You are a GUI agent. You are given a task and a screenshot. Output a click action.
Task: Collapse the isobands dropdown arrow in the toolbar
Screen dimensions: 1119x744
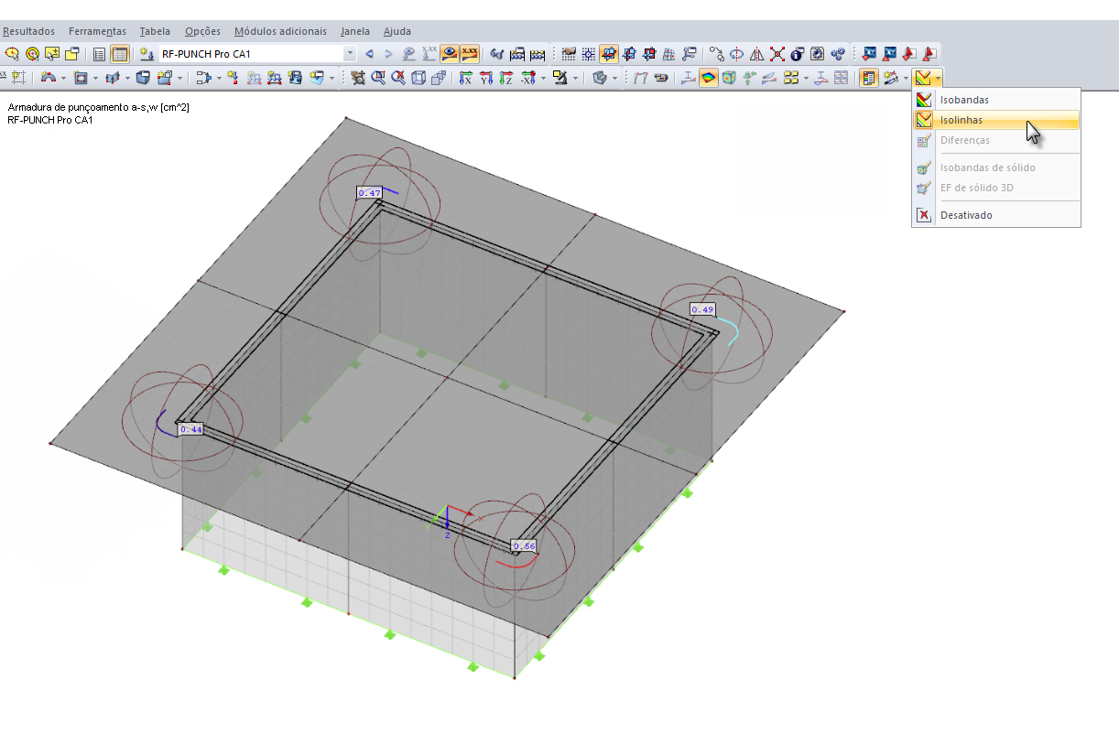[x=938, y=78]
